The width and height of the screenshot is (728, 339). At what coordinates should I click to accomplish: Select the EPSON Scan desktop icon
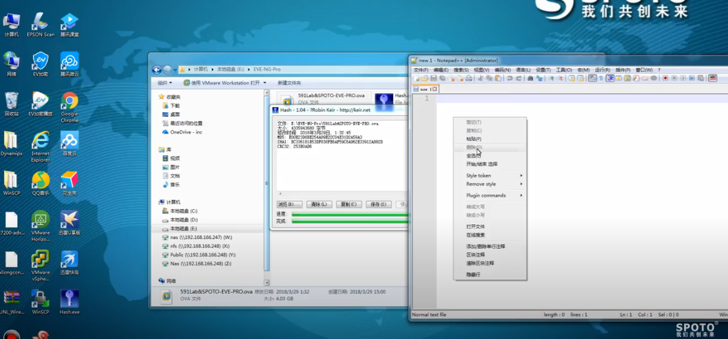[41, 24]
